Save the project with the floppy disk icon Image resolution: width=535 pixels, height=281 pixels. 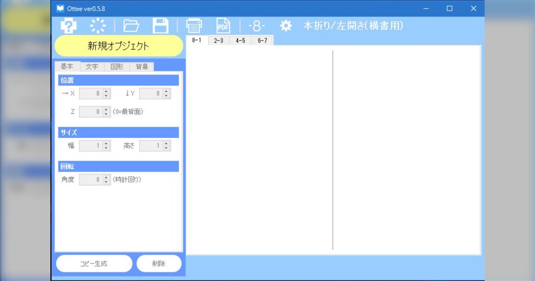coord(161,26)
